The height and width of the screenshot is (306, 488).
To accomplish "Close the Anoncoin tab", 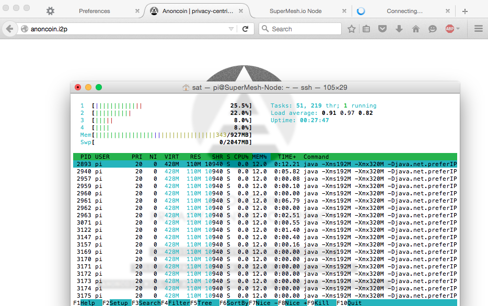I will (x=241, y=11).
